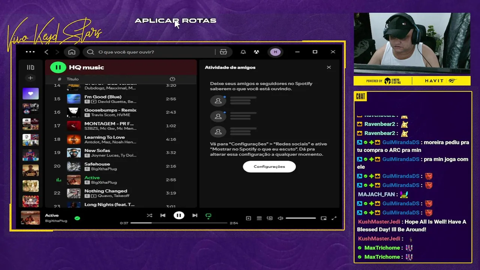Open Now Playing view icon
This screenshot has width=480, height=270.
(248, 218)
